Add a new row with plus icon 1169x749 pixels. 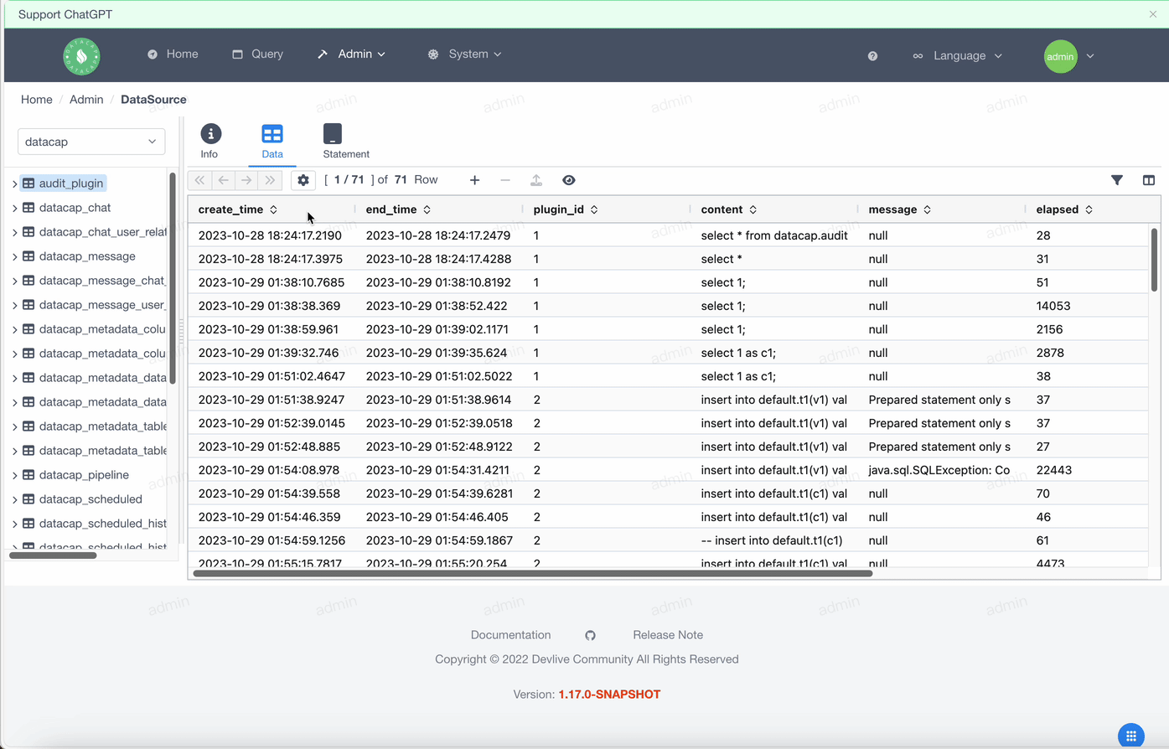pos(474,180)
